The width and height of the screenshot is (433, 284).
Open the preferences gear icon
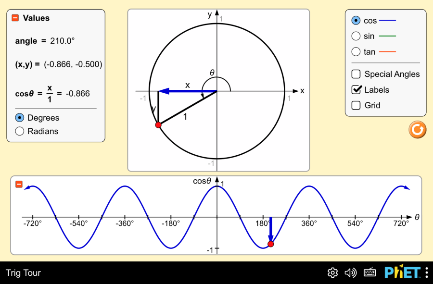click(332, 272)
